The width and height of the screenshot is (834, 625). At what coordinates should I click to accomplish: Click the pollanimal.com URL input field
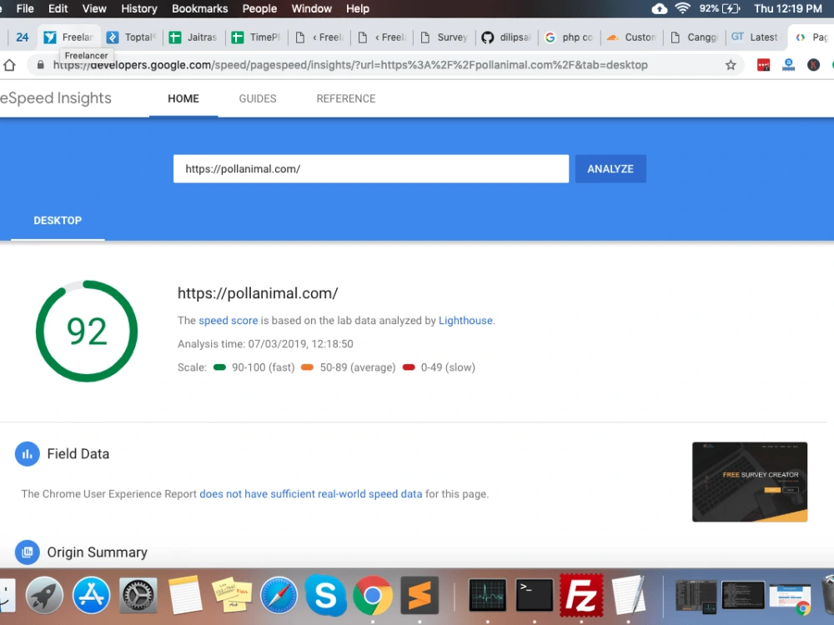click(x=371, y=169)
